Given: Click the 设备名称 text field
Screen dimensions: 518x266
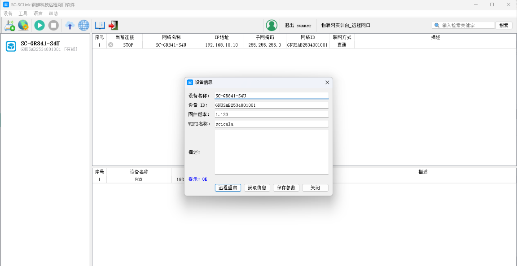Looking at the screenshot, I should pos(272,96).
